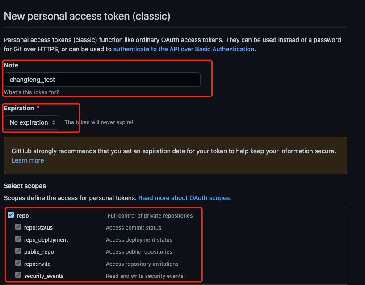Screen dimensions: 365x285
Task: Toggle the public_repo checkbox
Action: click(x=18, y=251)
